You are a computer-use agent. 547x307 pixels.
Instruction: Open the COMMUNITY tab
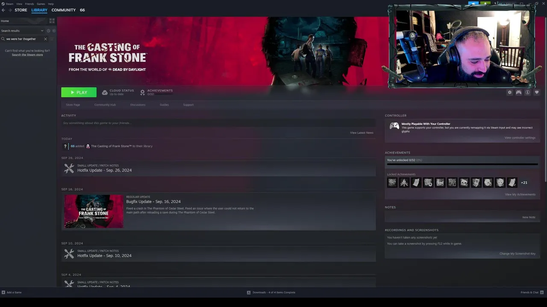[x=64, y=10]
